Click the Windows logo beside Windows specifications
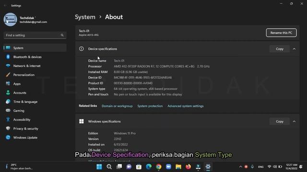 point(82,121)
